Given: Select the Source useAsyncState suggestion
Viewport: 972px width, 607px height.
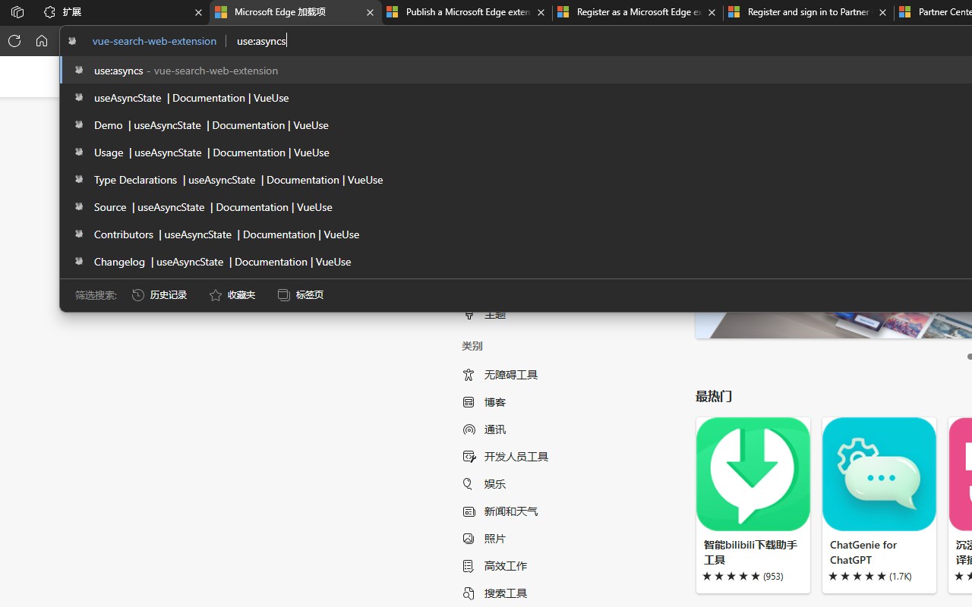Looking at the screenshot, I should click(516, 207).
